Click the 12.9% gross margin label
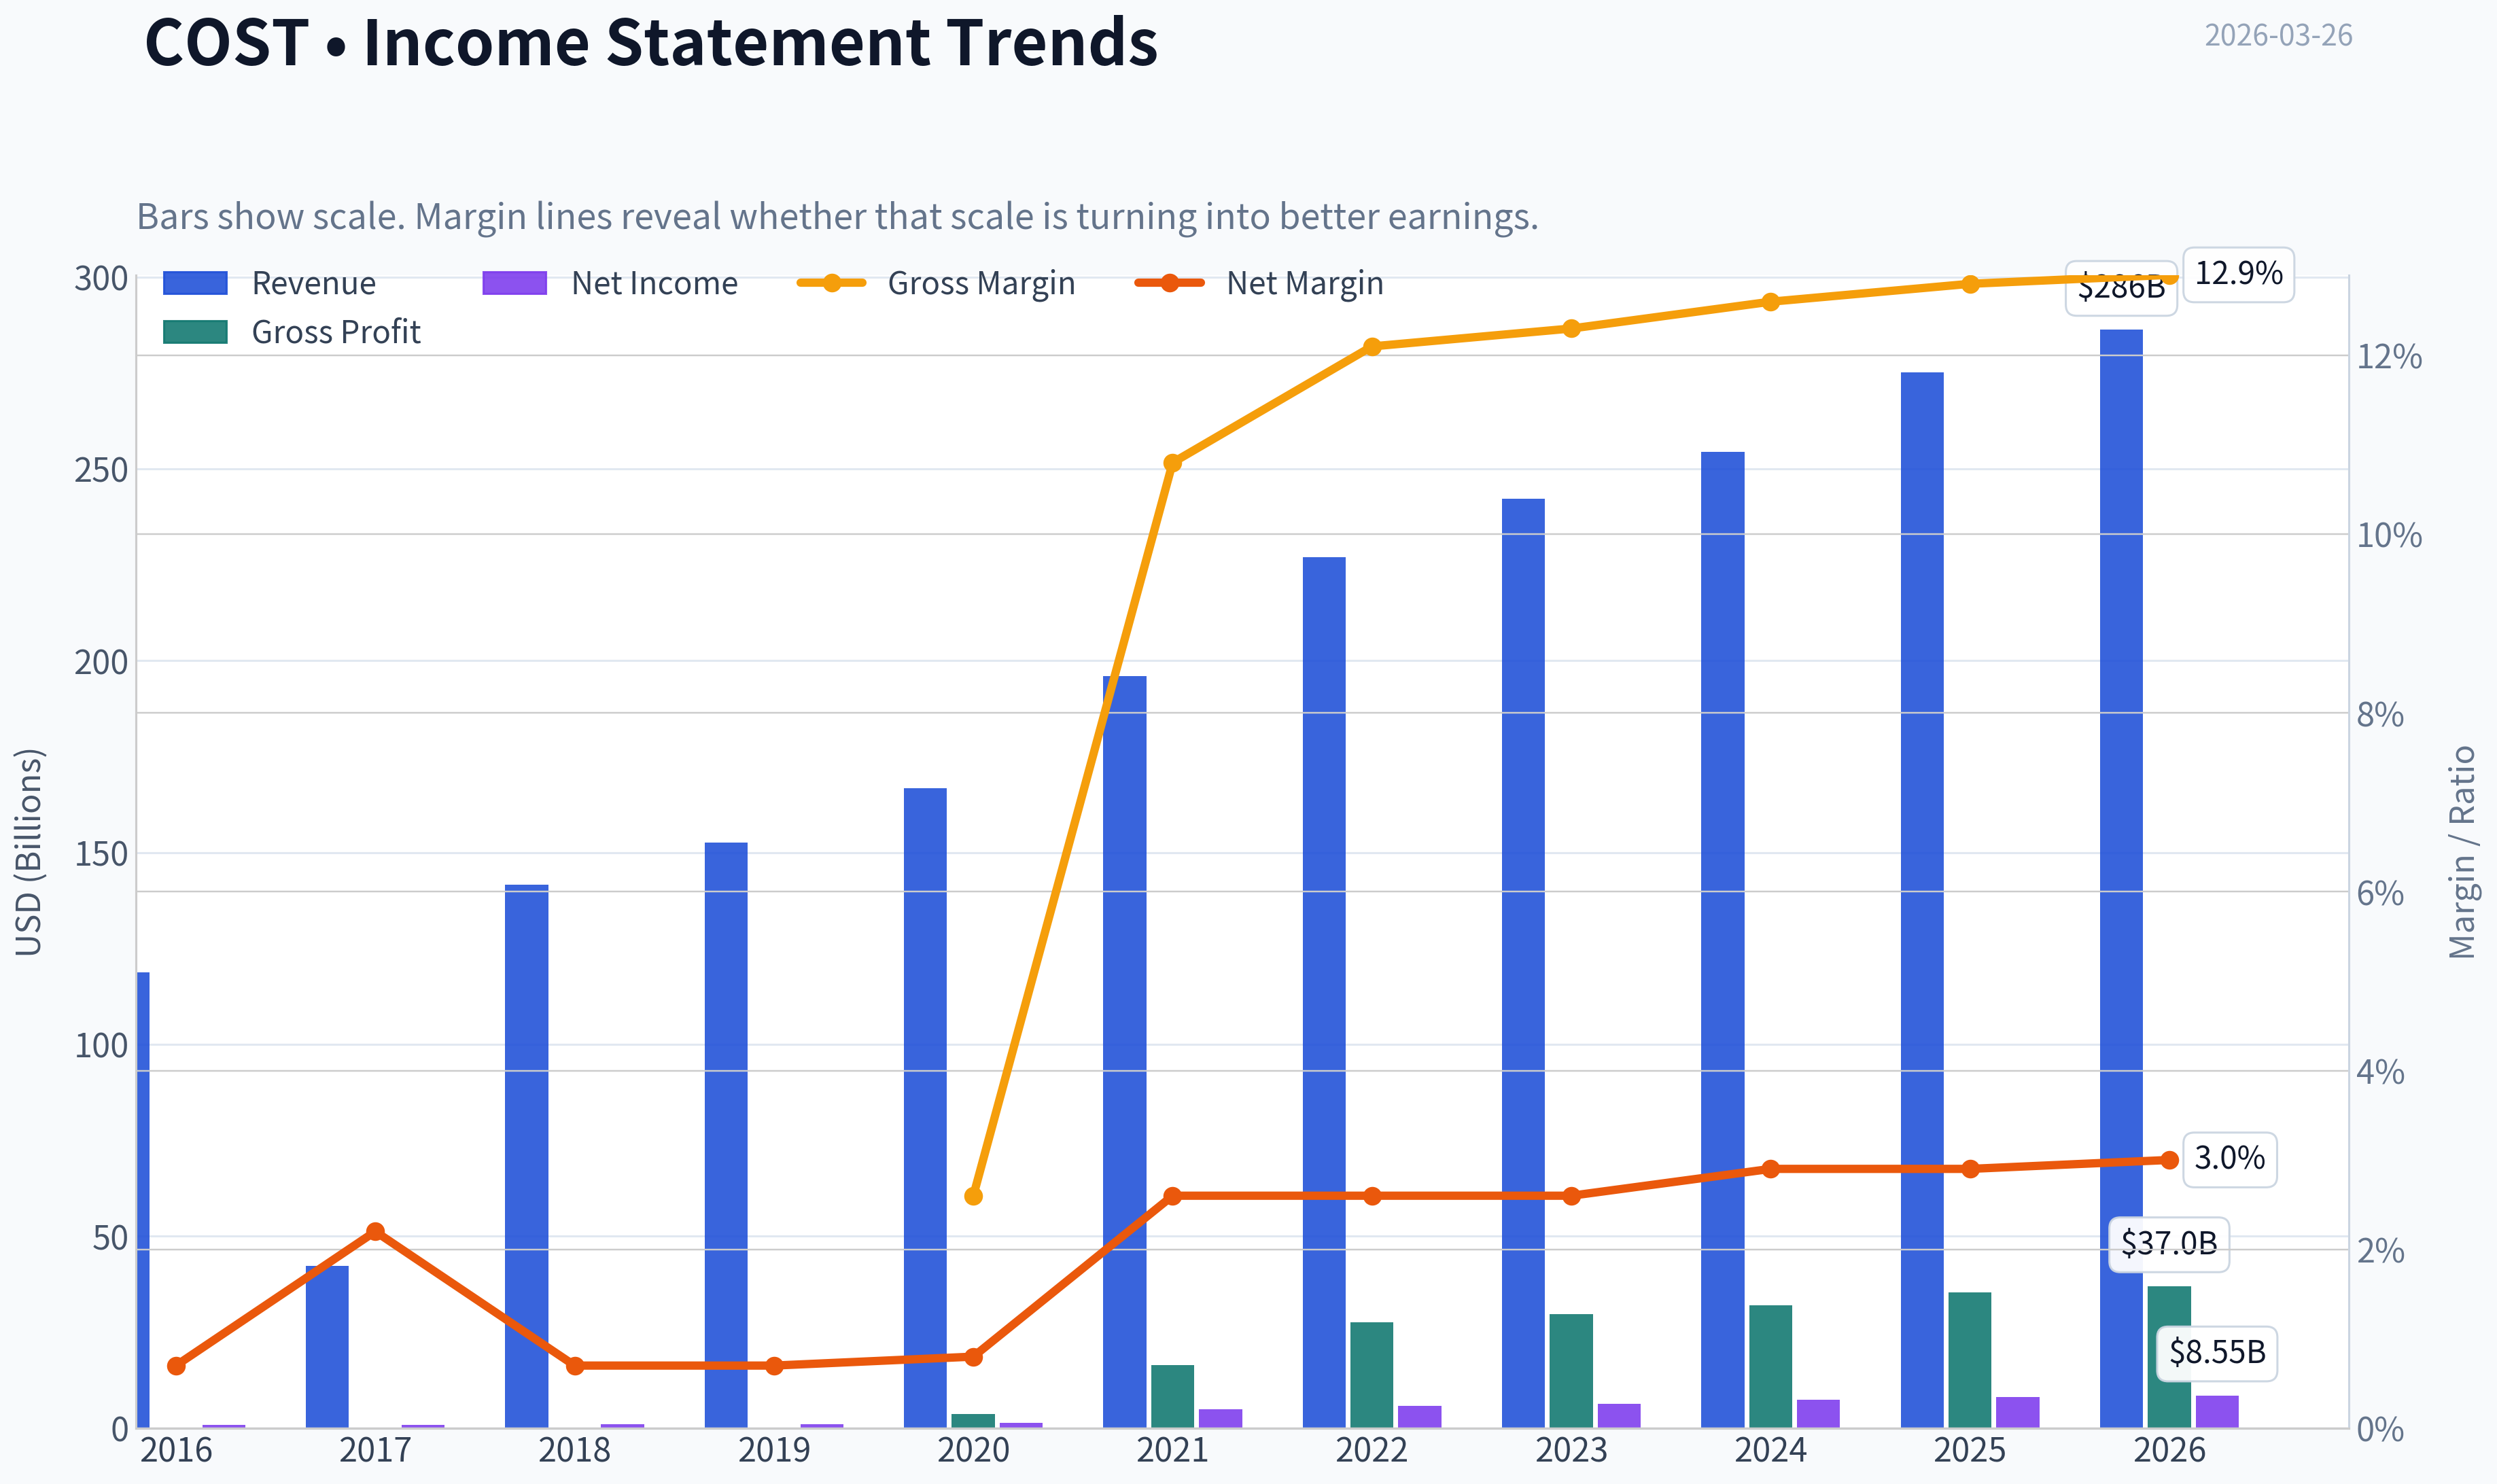This screenshot has height=1484, width=2497. click(2238, 274)
